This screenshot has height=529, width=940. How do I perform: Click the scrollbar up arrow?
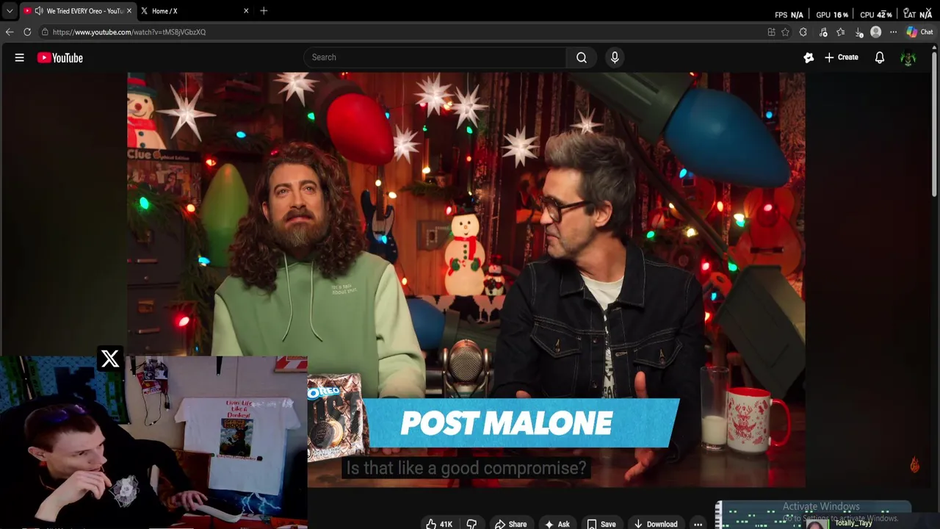(x=934, y=46)
